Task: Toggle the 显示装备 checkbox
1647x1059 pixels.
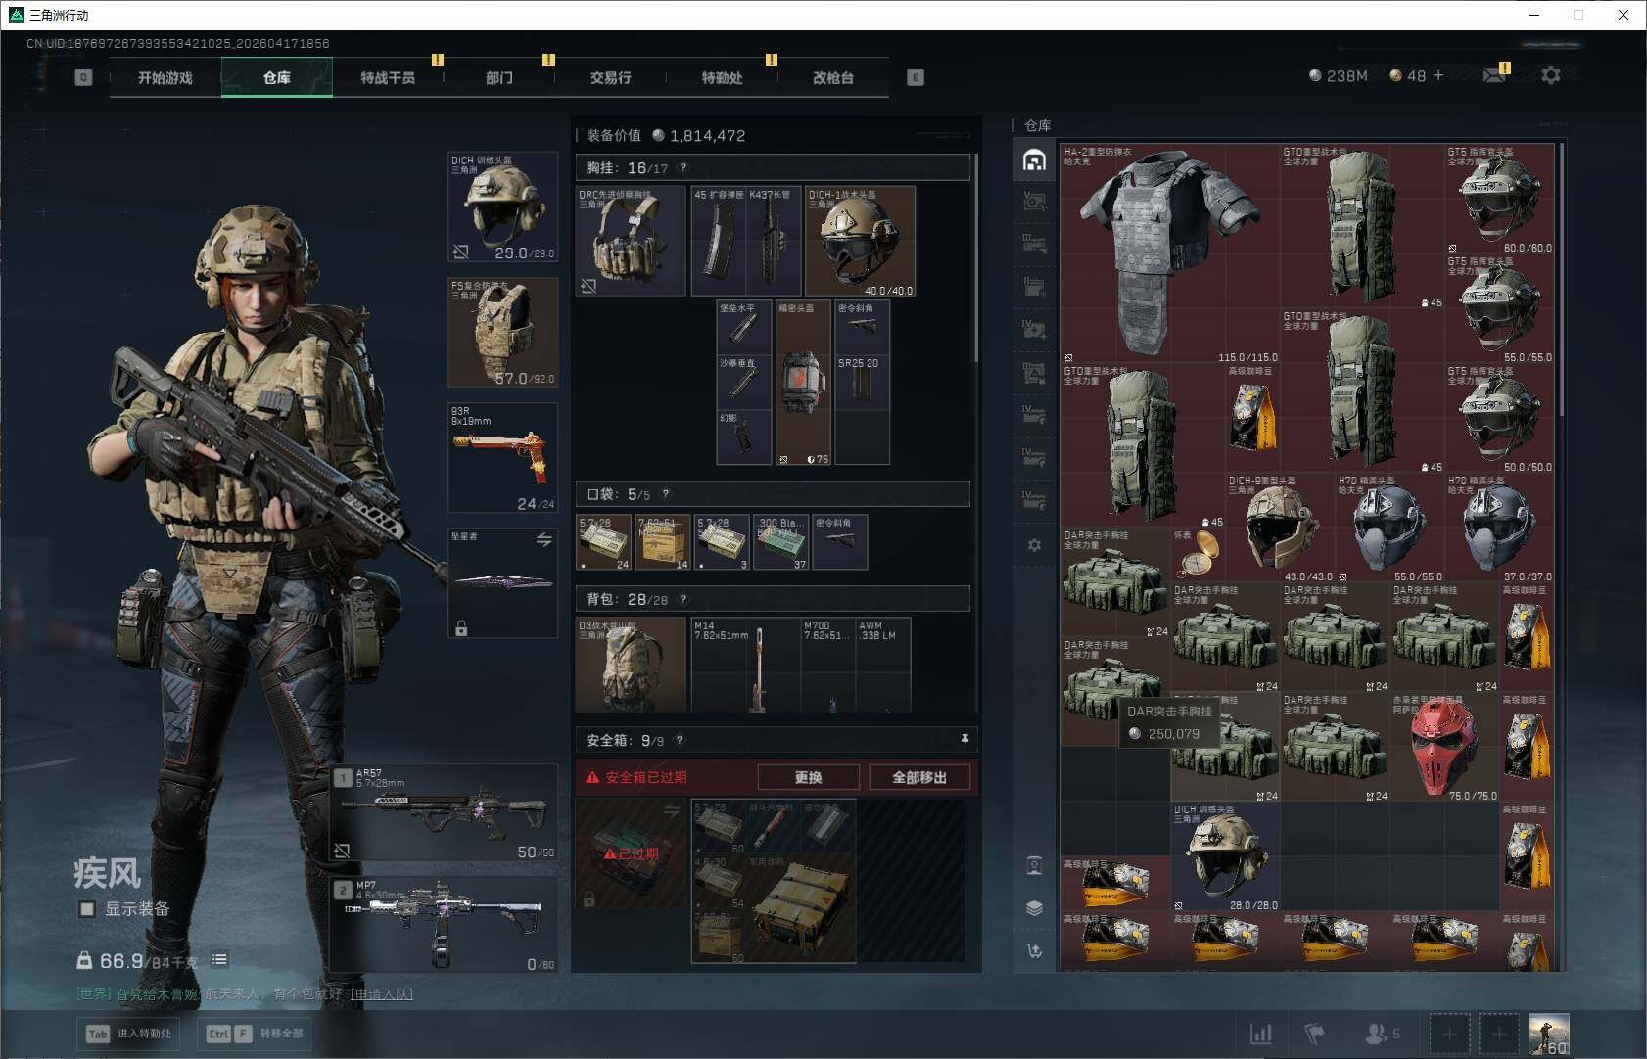Action: tap(87, 909)
